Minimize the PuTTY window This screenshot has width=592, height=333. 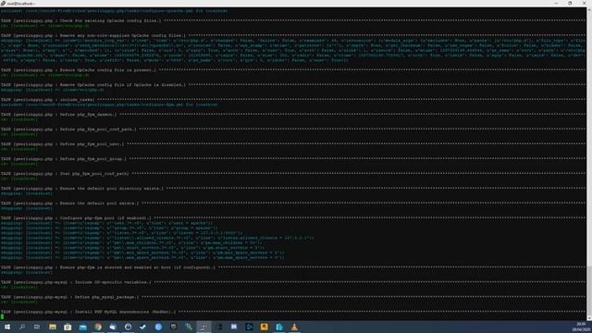pyautogui.click(x=556, y=3)
